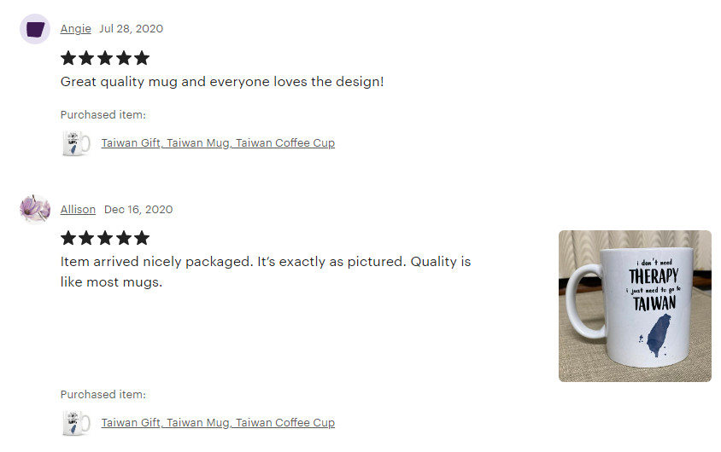Open the Allison reviewer profile link
This screenshot has height=452, width=721.
78,210
